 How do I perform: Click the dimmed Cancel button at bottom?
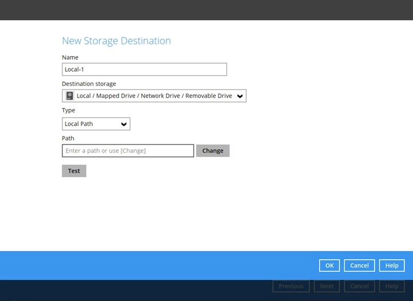click(359, 286)
